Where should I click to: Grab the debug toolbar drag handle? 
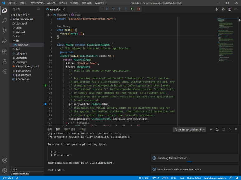pos(102,9)
